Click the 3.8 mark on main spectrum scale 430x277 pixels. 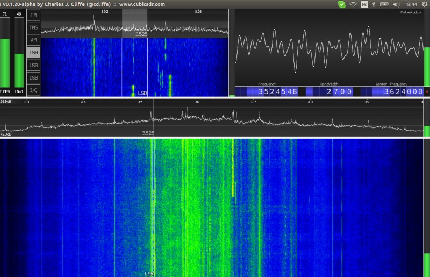(310, 102)
